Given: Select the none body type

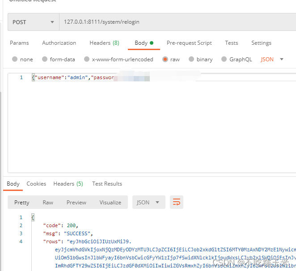Looking at the screenshot, I should click(x=15, y=59).
